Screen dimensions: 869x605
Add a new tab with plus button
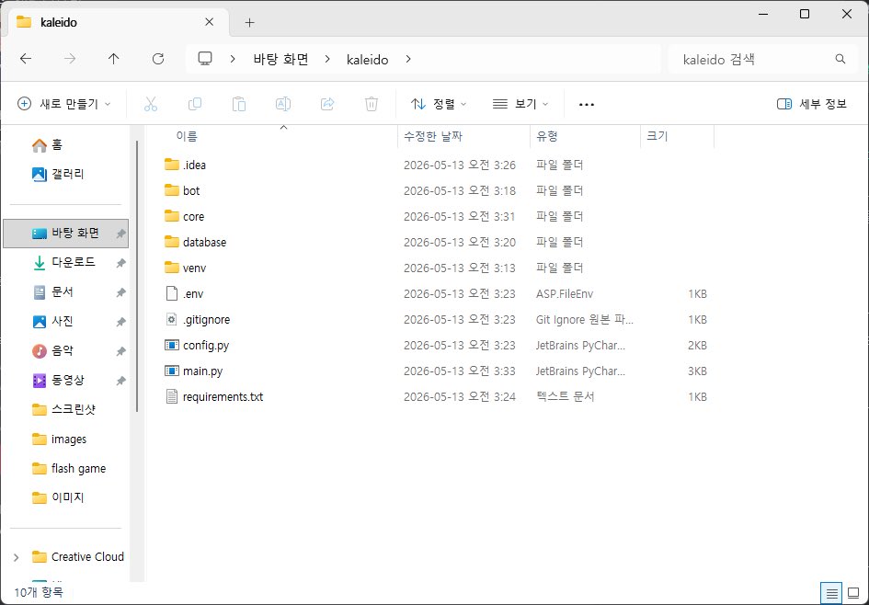click(x=249, y=22)
